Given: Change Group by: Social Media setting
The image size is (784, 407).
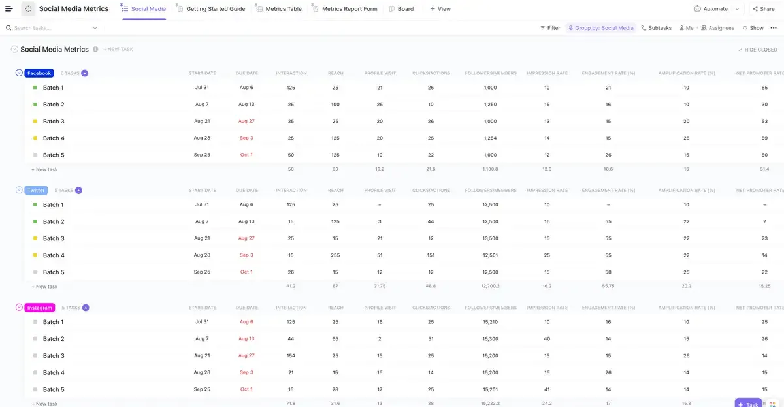Looking at the screenshot, I should click(x=600, y=28).
